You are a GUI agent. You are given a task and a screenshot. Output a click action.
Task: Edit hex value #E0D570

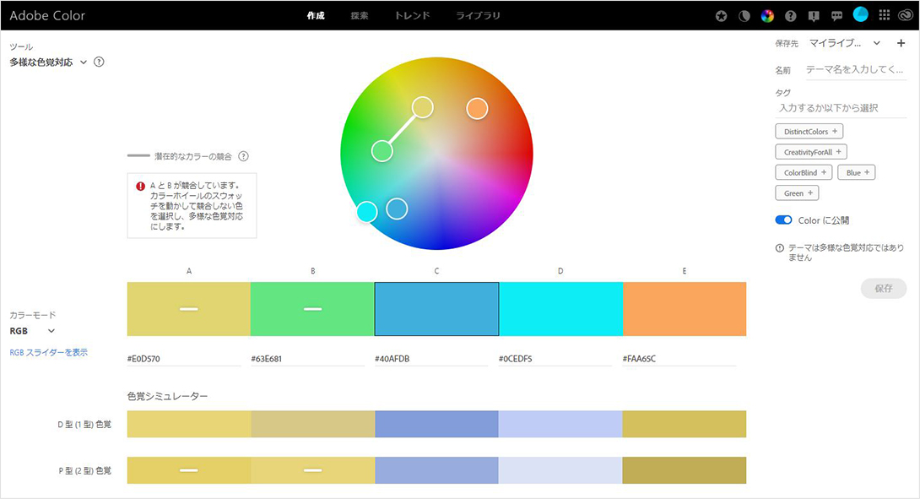[x=184, y=359]
